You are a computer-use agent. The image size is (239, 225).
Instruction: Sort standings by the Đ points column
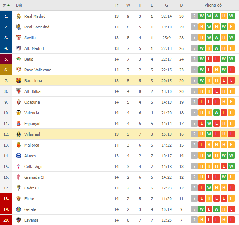point(181,5)
